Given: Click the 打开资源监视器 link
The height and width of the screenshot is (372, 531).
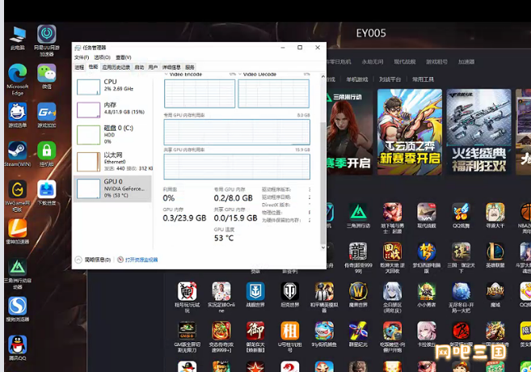Looking at the screenshot, I should [138, 260].
